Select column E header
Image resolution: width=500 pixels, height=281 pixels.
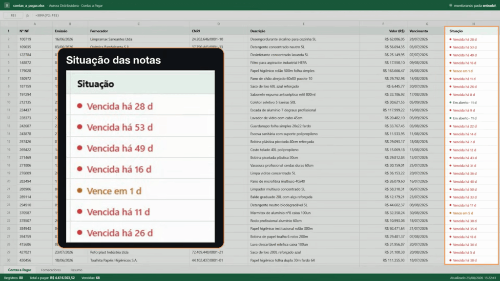tap(304, 24)
